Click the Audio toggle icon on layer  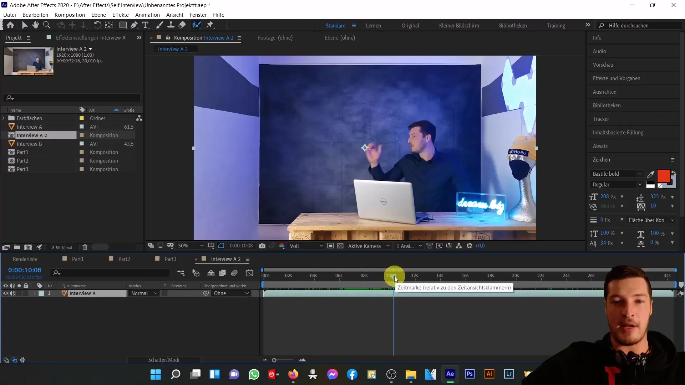pos(13,293)
